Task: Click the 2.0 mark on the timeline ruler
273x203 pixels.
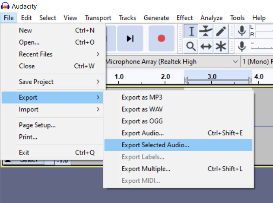Action: tap(165, 76)
